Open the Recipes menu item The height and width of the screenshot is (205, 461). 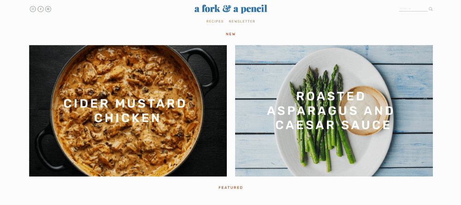(215, 22)
